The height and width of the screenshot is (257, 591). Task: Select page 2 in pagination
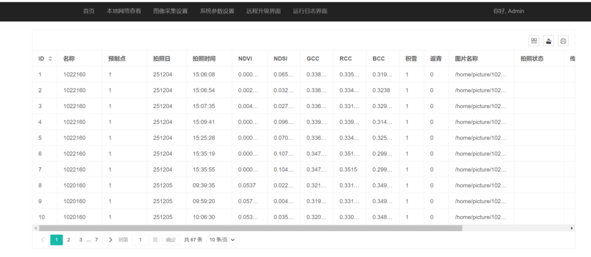click(68, 240)
